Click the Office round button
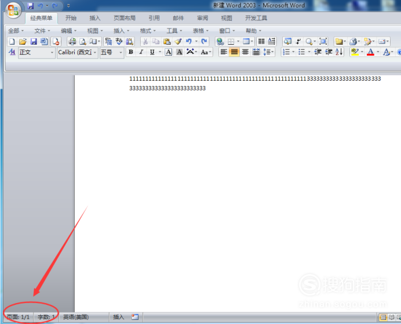401x324 pixels. pos(13,10)
